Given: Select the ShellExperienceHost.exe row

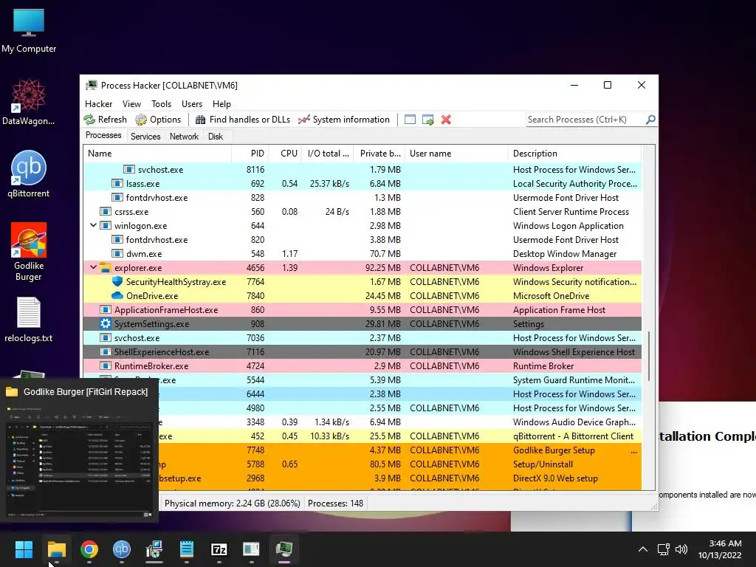Looking at the screenshot, I should pos(362,352).
